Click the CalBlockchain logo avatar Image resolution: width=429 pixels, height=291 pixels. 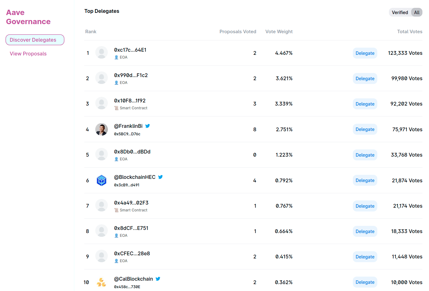point(102,282)
